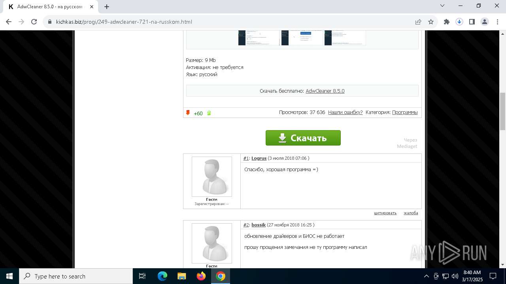Open comment #1 permalink
The width and height of the screenshot is (506, 284).
click(x=246, y=158)
